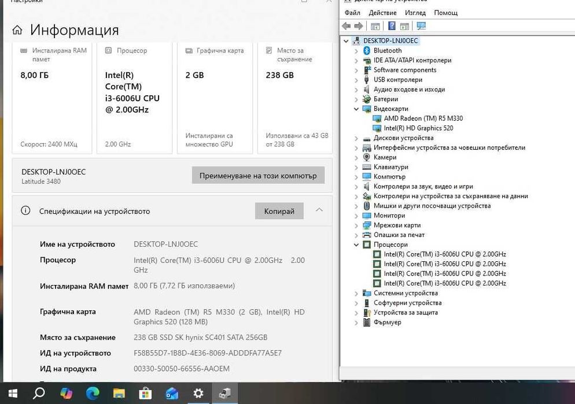This screenshot has width=575, height=404.
Task: Select Интерфейсни устройства за човешки потребители
Action: (449, 147)
